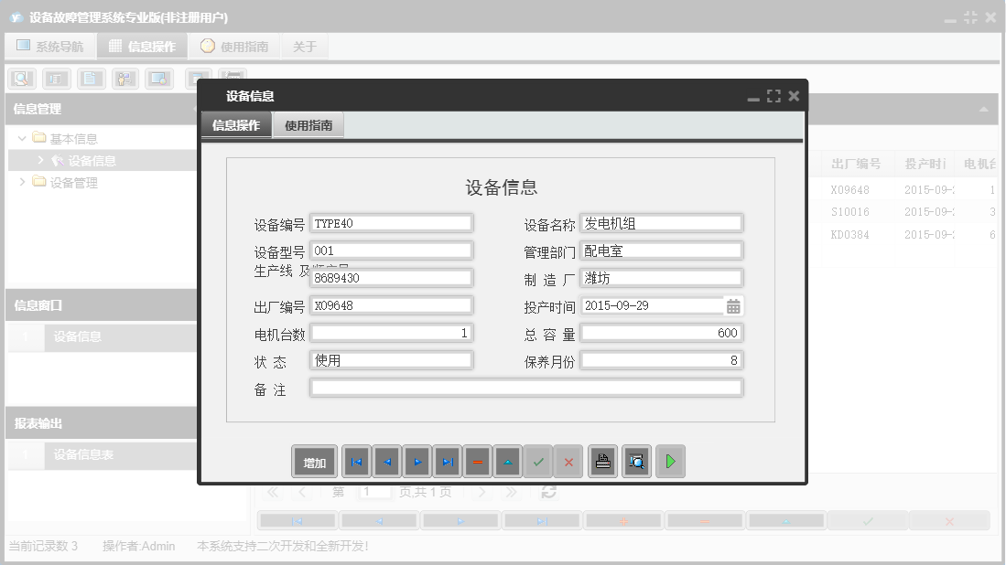Cancel editing with the red X icon
The height and width of the screenshot is (565, 1006).
568,462
